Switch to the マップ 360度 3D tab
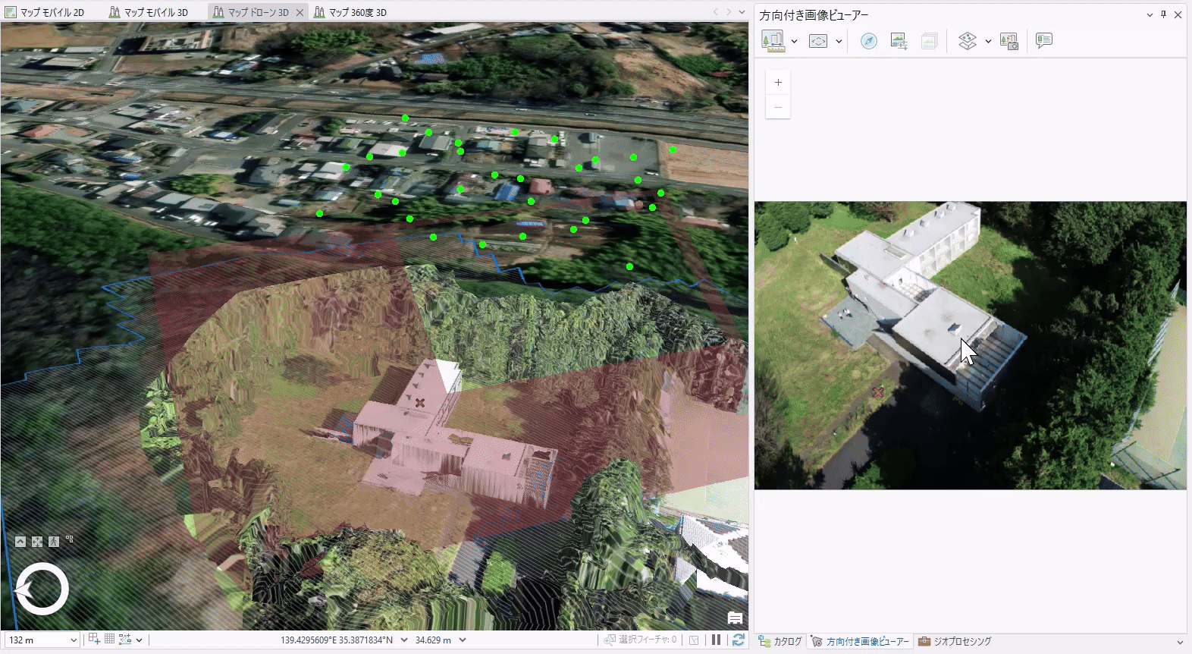The image size is (1192, 654). coord(350,12)
